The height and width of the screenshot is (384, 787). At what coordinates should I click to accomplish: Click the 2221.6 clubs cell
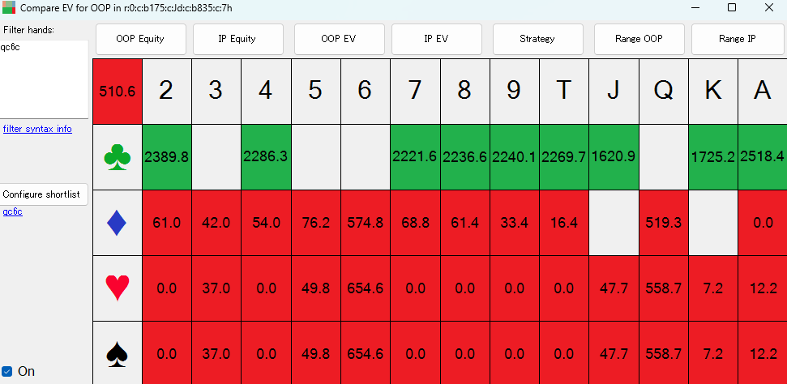click(416, 157)
